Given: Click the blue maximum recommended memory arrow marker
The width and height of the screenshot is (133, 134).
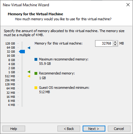Looking at the screenshot, I should tap(29, 48).
